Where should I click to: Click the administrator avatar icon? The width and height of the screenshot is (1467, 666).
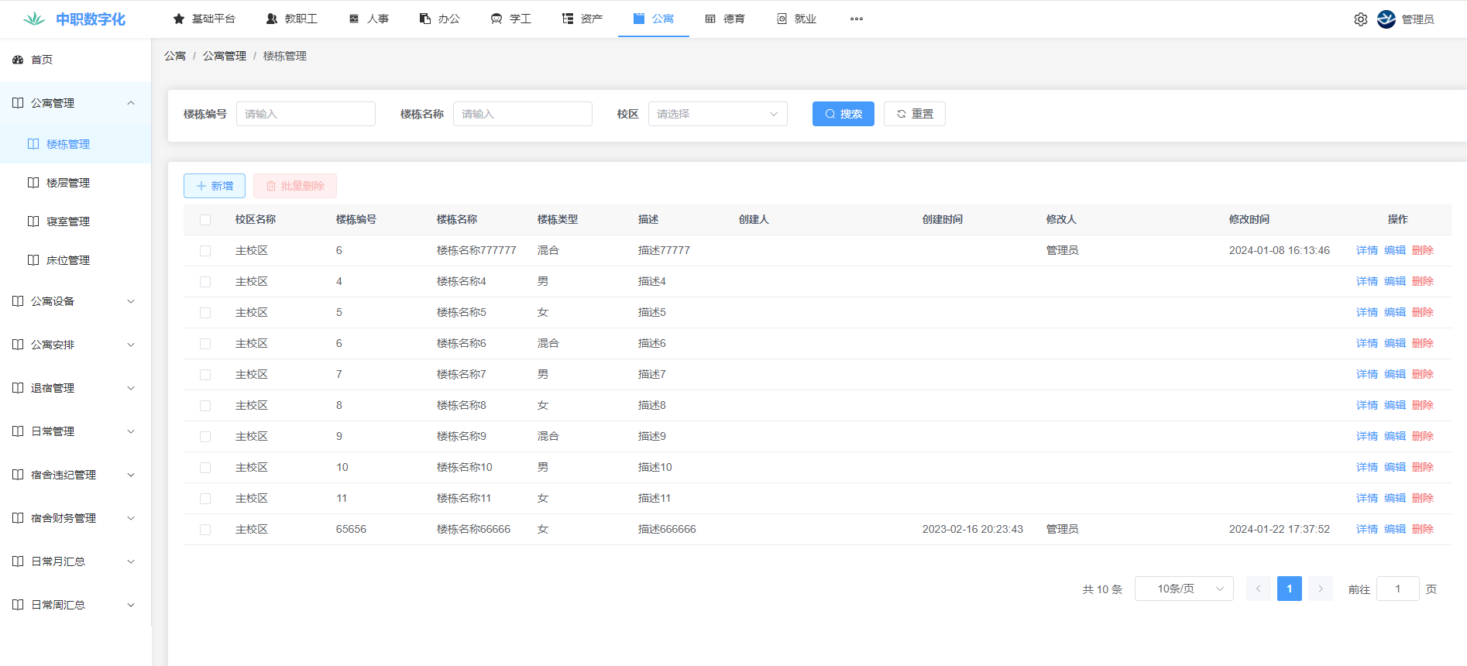point(1386,19)
